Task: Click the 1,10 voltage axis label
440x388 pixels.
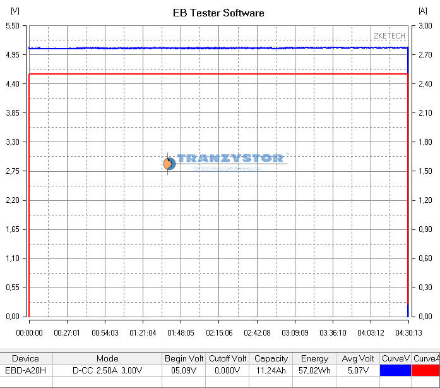Action: coord(13,258)
